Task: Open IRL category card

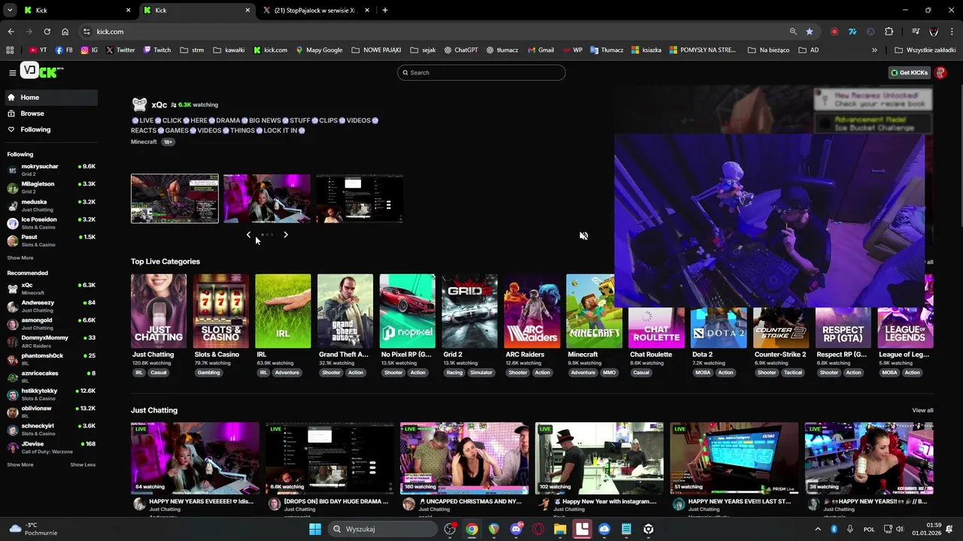Action: 283,311
